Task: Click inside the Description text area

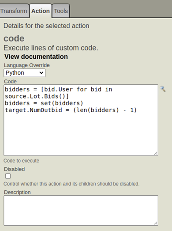Action: coord(81,210)
